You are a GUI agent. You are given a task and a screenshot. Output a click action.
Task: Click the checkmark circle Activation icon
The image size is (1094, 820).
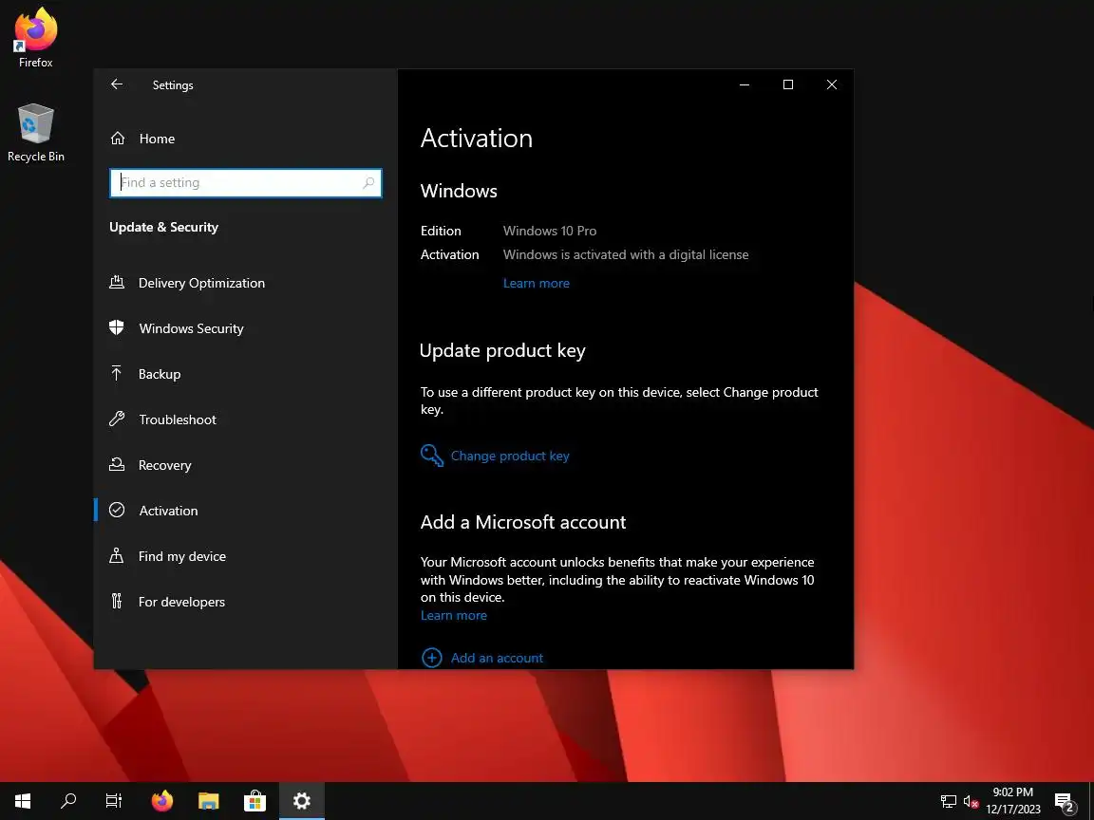[x=117, y=510]
